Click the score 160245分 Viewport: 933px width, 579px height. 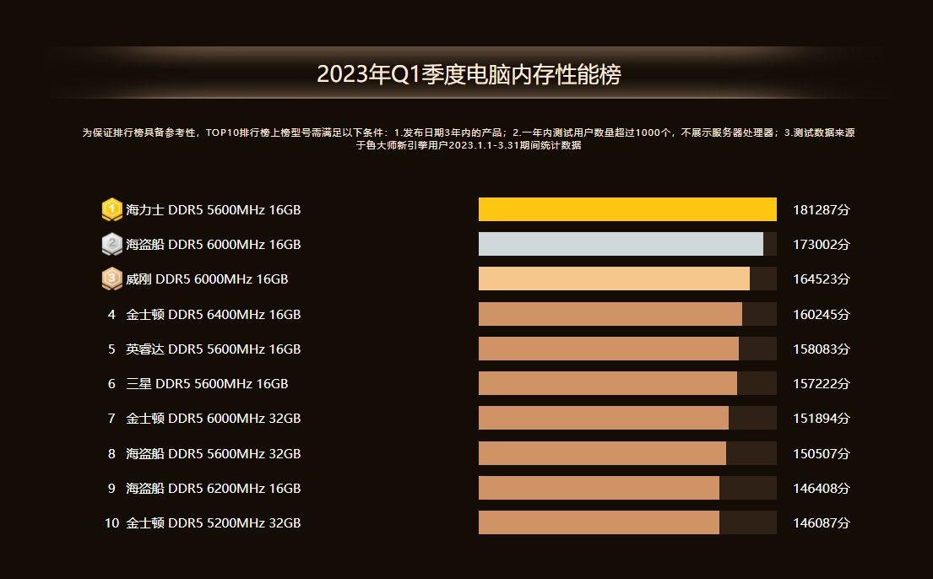tap(822, 314)
